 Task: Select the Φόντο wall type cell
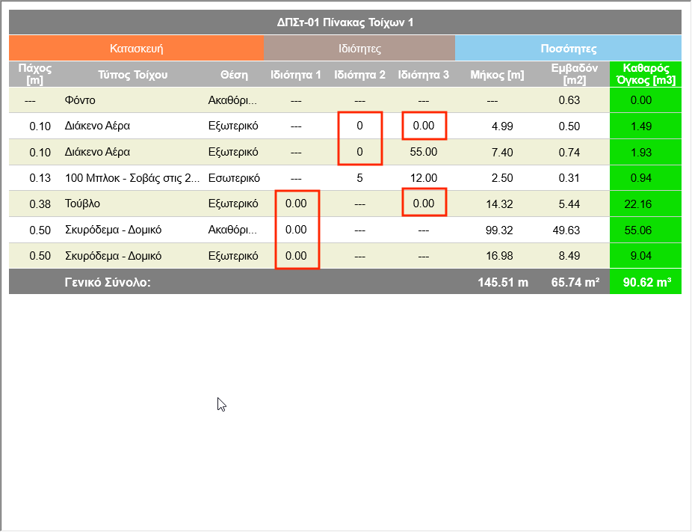(80, 100)
